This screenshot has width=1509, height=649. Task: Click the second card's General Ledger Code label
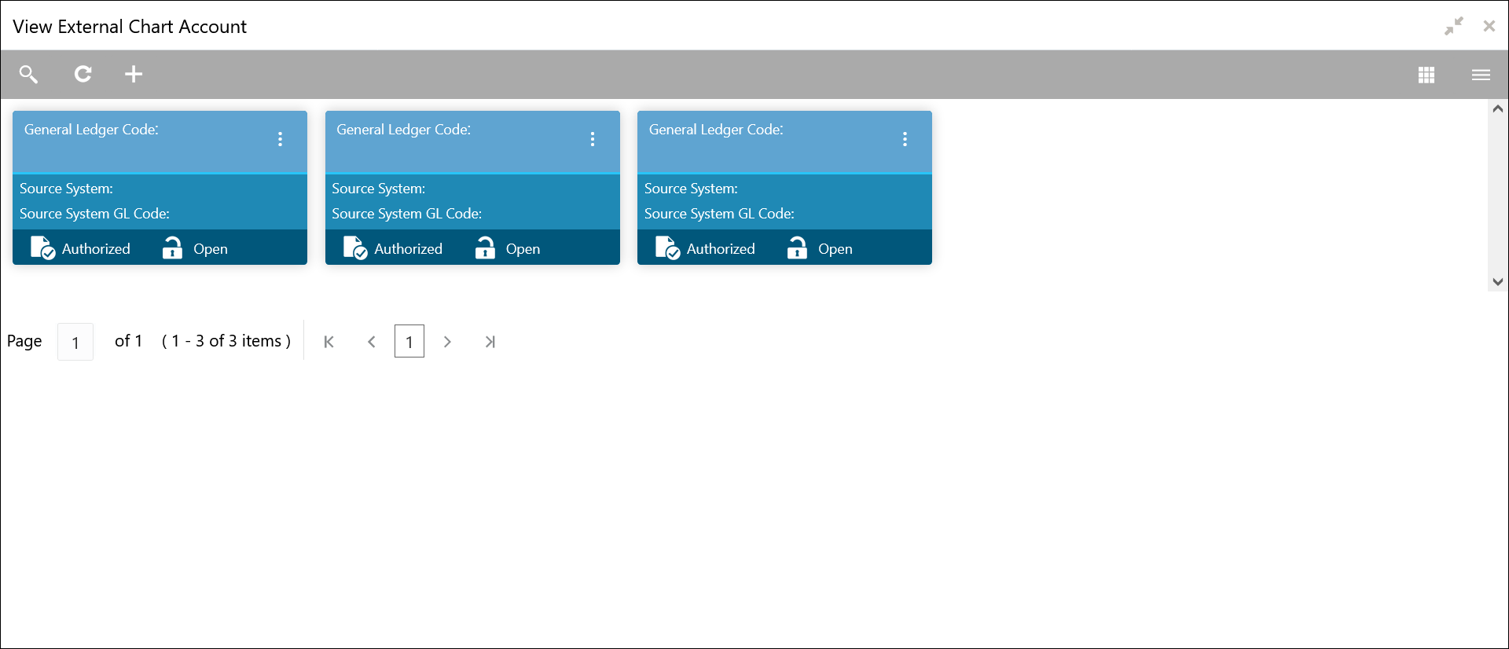(404, 130)
